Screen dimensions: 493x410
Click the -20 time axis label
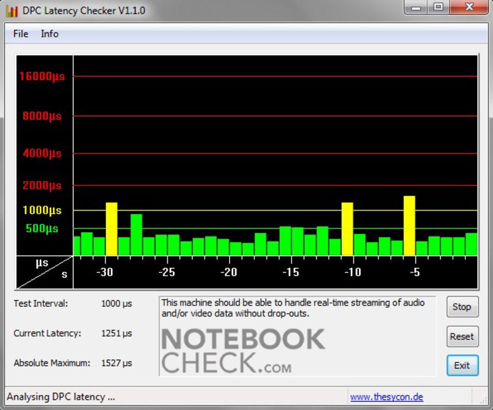pos(228,272)
